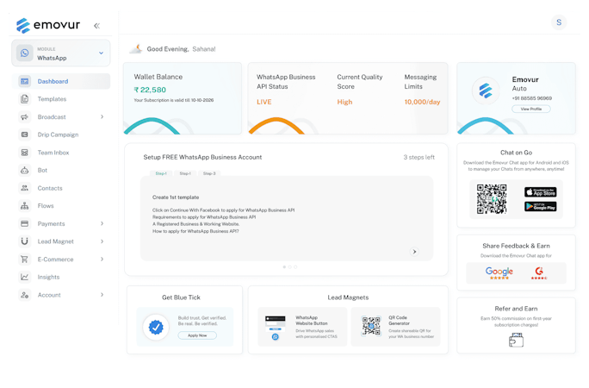Click the WhatsApp module icon
This screenshot has width=589, height=388.
(24, 53)
